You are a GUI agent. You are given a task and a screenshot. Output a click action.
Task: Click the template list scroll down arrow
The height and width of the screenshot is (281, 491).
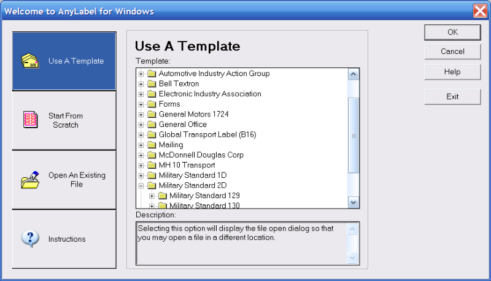click(354, 202)
